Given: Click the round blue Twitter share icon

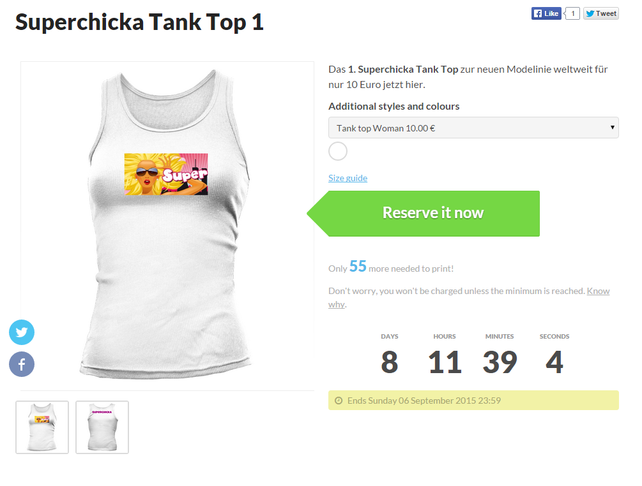Looking at the screenshot, I should click(x=22, y=332).
